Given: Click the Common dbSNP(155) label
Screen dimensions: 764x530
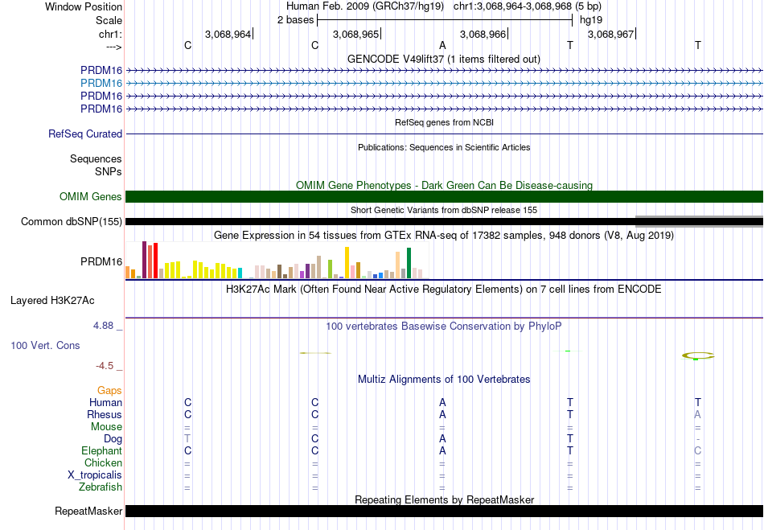Looking at the screenshot, I should pyautogui.click(x=71, y=222).
